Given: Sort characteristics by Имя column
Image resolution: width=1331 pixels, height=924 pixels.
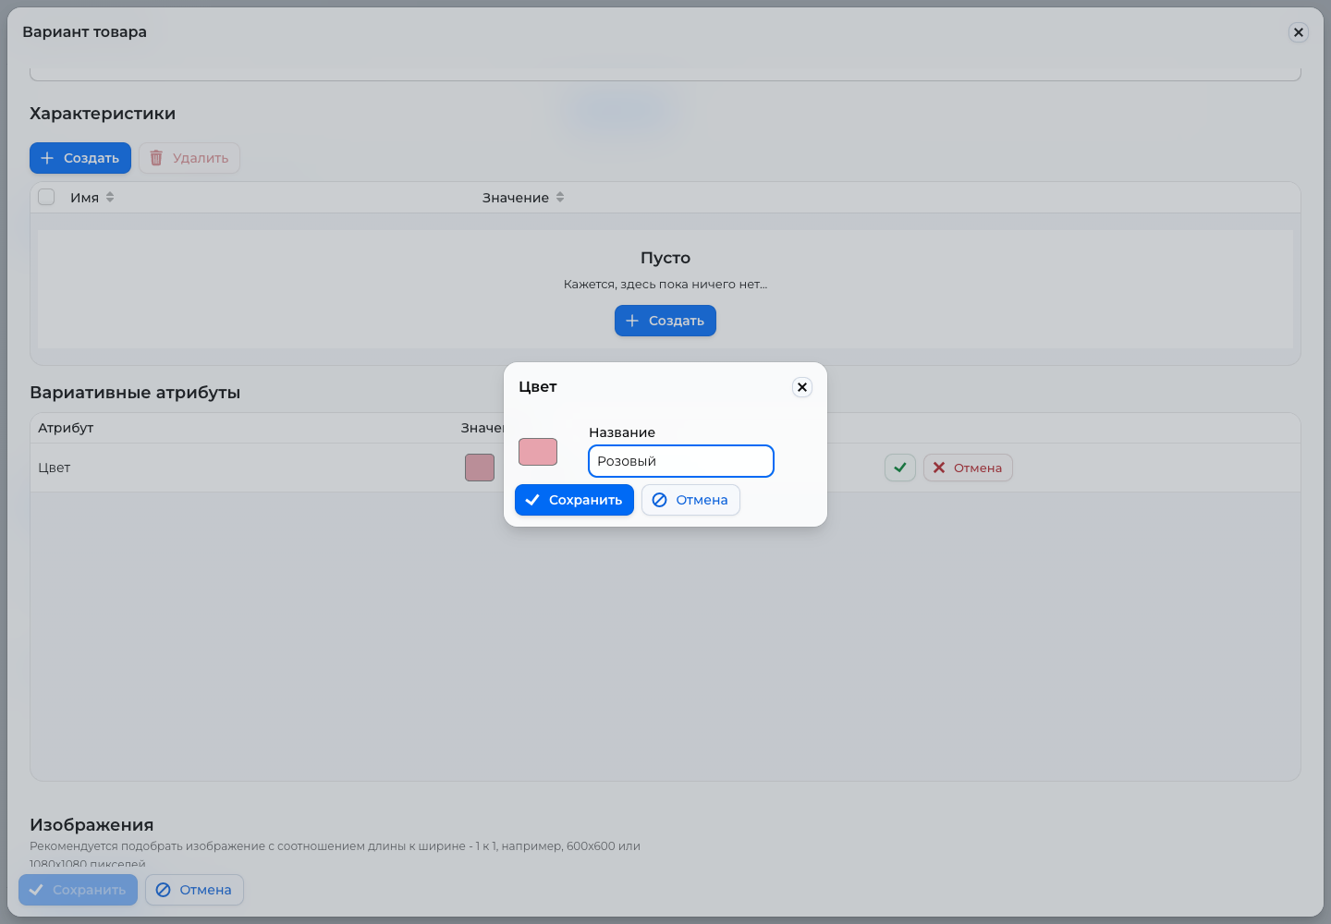Looking at the screenshot, I should click(92, 198).
